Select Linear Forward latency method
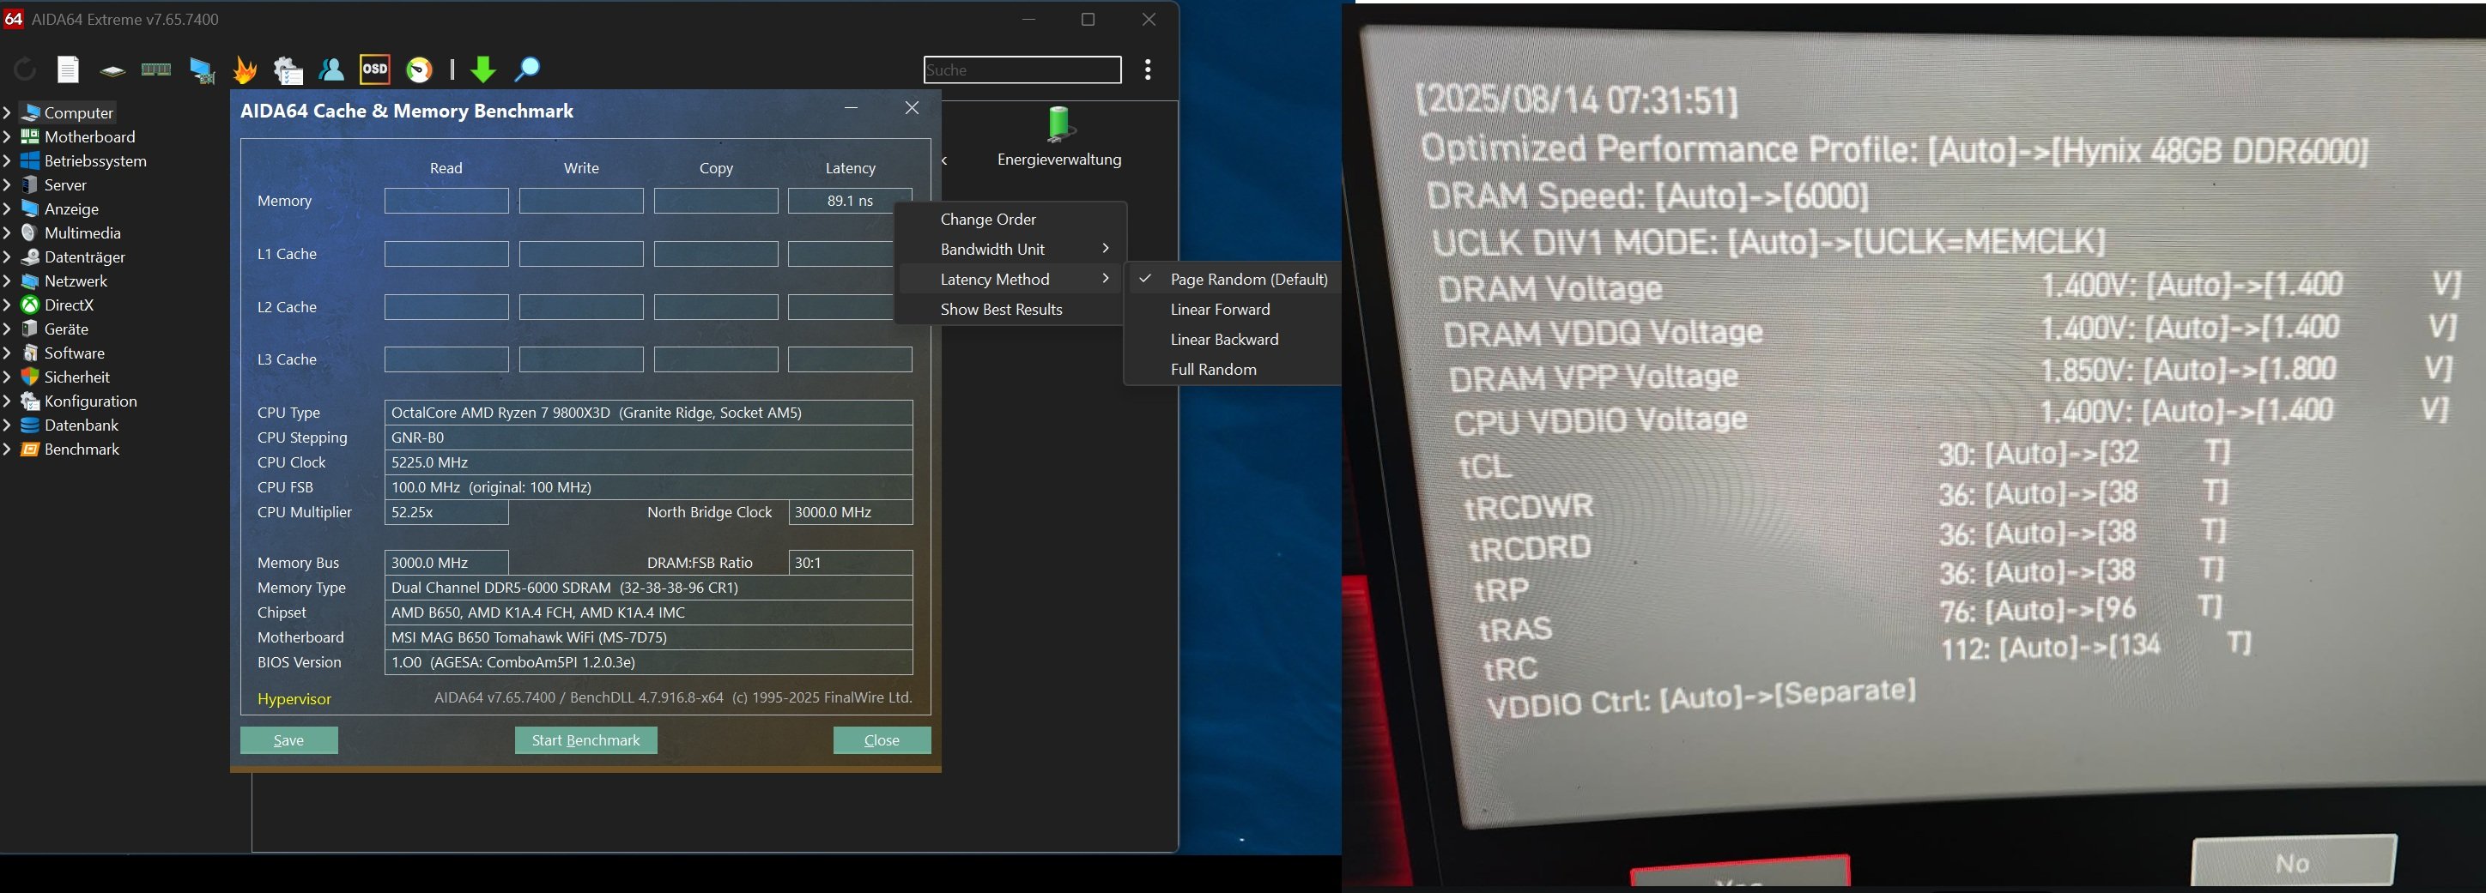Image resolution: width=2486 pixels, height=893 pixels. point(1234,309)
